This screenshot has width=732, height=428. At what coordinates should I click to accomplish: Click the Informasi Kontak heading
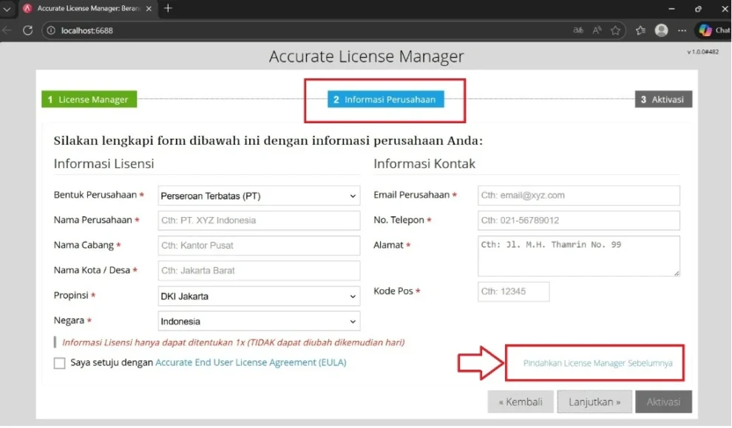(x=424, y=164)
